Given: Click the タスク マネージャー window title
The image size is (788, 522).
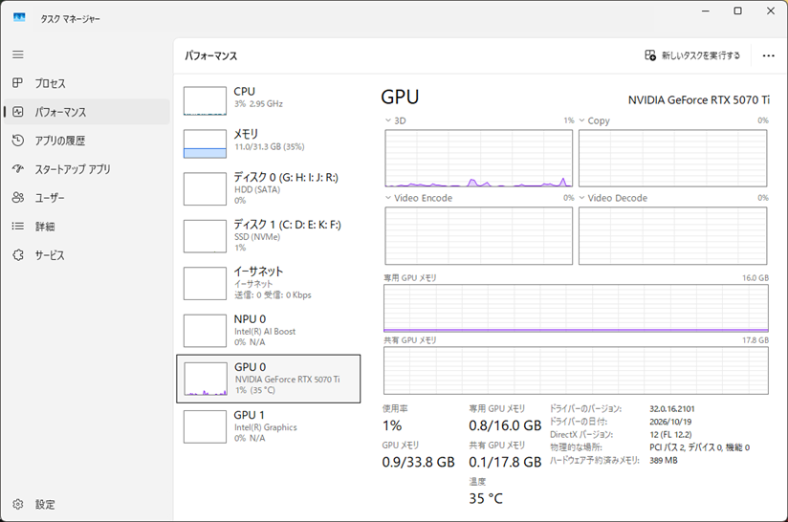Looking at the screenshot, I should point(71,18).
